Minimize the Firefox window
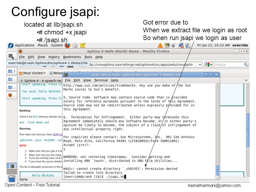Screen dimensions: 256x192 (236, 51)
